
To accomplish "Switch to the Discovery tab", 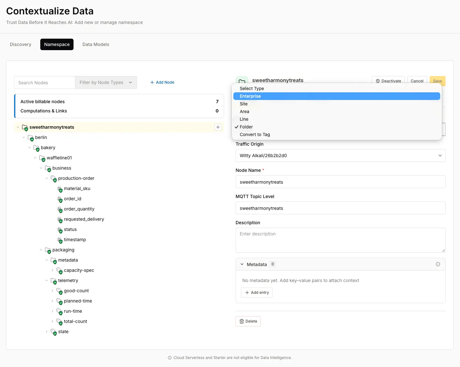I will tap(20, 44).
